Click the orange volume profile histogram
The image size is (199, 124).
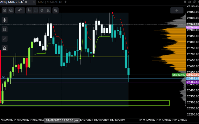point(175,50)
